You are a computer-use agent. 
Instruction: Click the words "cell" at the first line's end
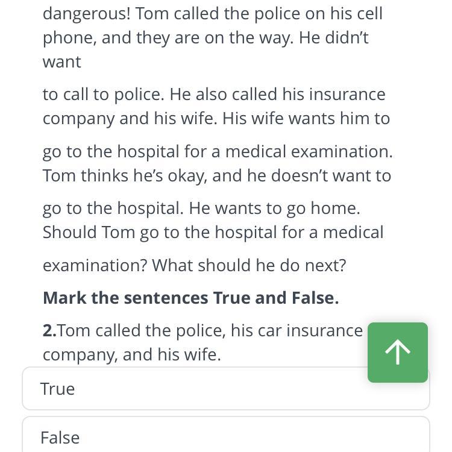tap(369, 13)
